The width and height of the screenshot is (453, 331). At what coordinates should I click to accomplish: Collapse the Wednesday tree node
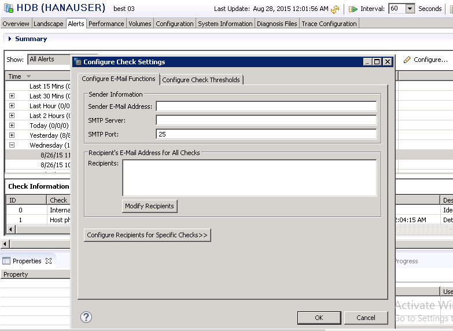coord(12,145)
